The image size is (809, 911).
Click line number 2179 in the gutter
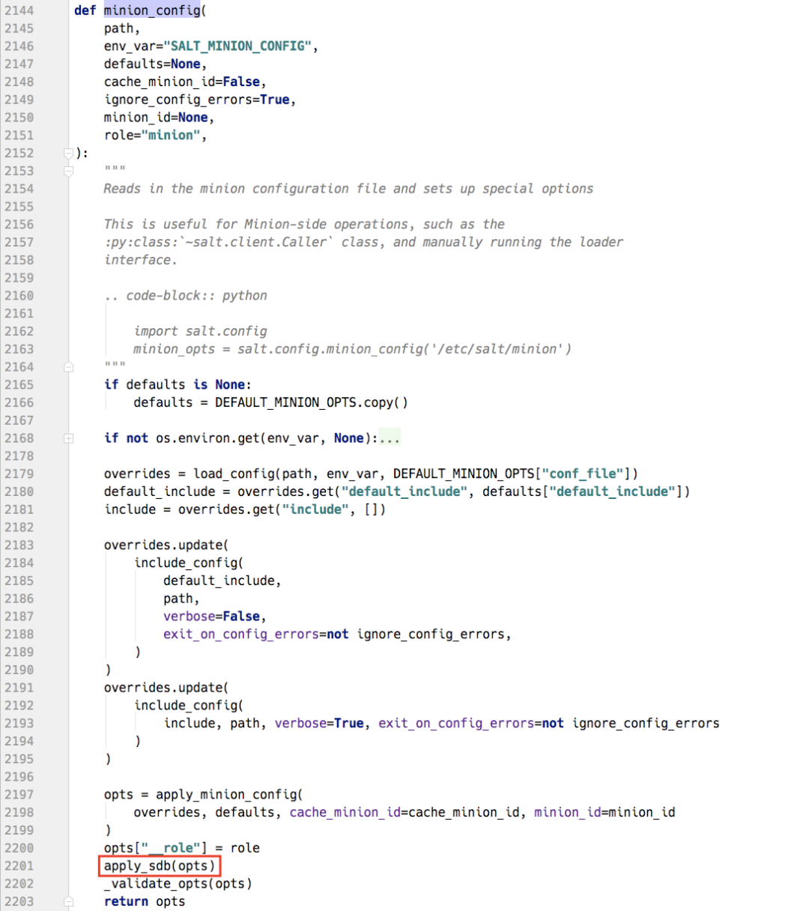point(19,473)
